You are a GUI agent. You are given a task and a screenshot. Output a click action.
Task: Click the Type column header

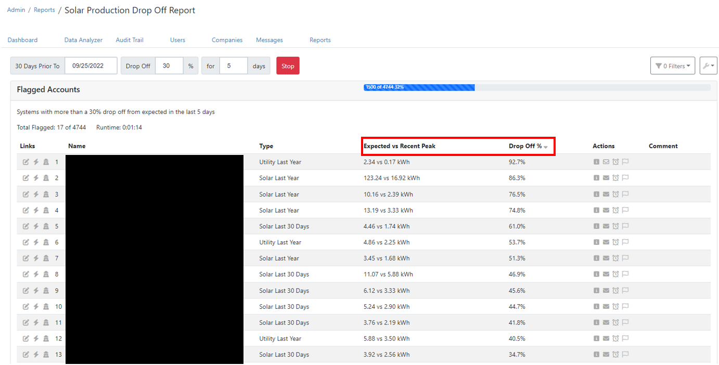point(266,146)
